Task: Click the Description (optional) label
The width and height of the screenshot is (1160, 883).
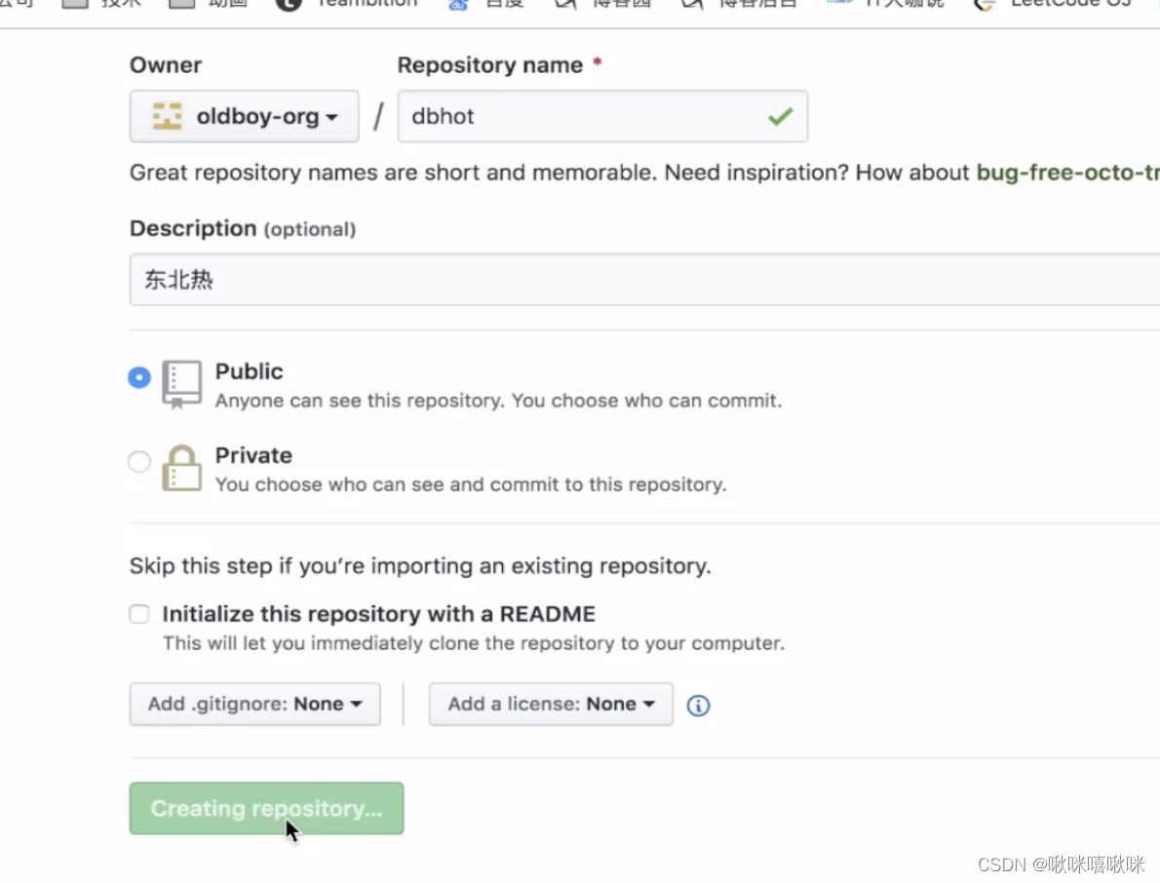Action: point(243,228)
